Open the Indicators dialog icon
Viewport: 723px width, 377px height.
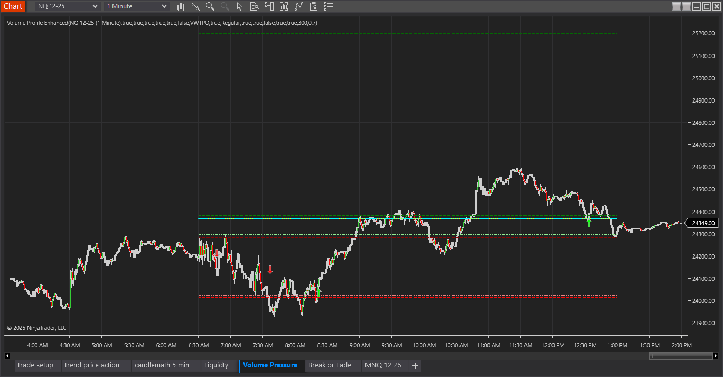coord(284,6)
